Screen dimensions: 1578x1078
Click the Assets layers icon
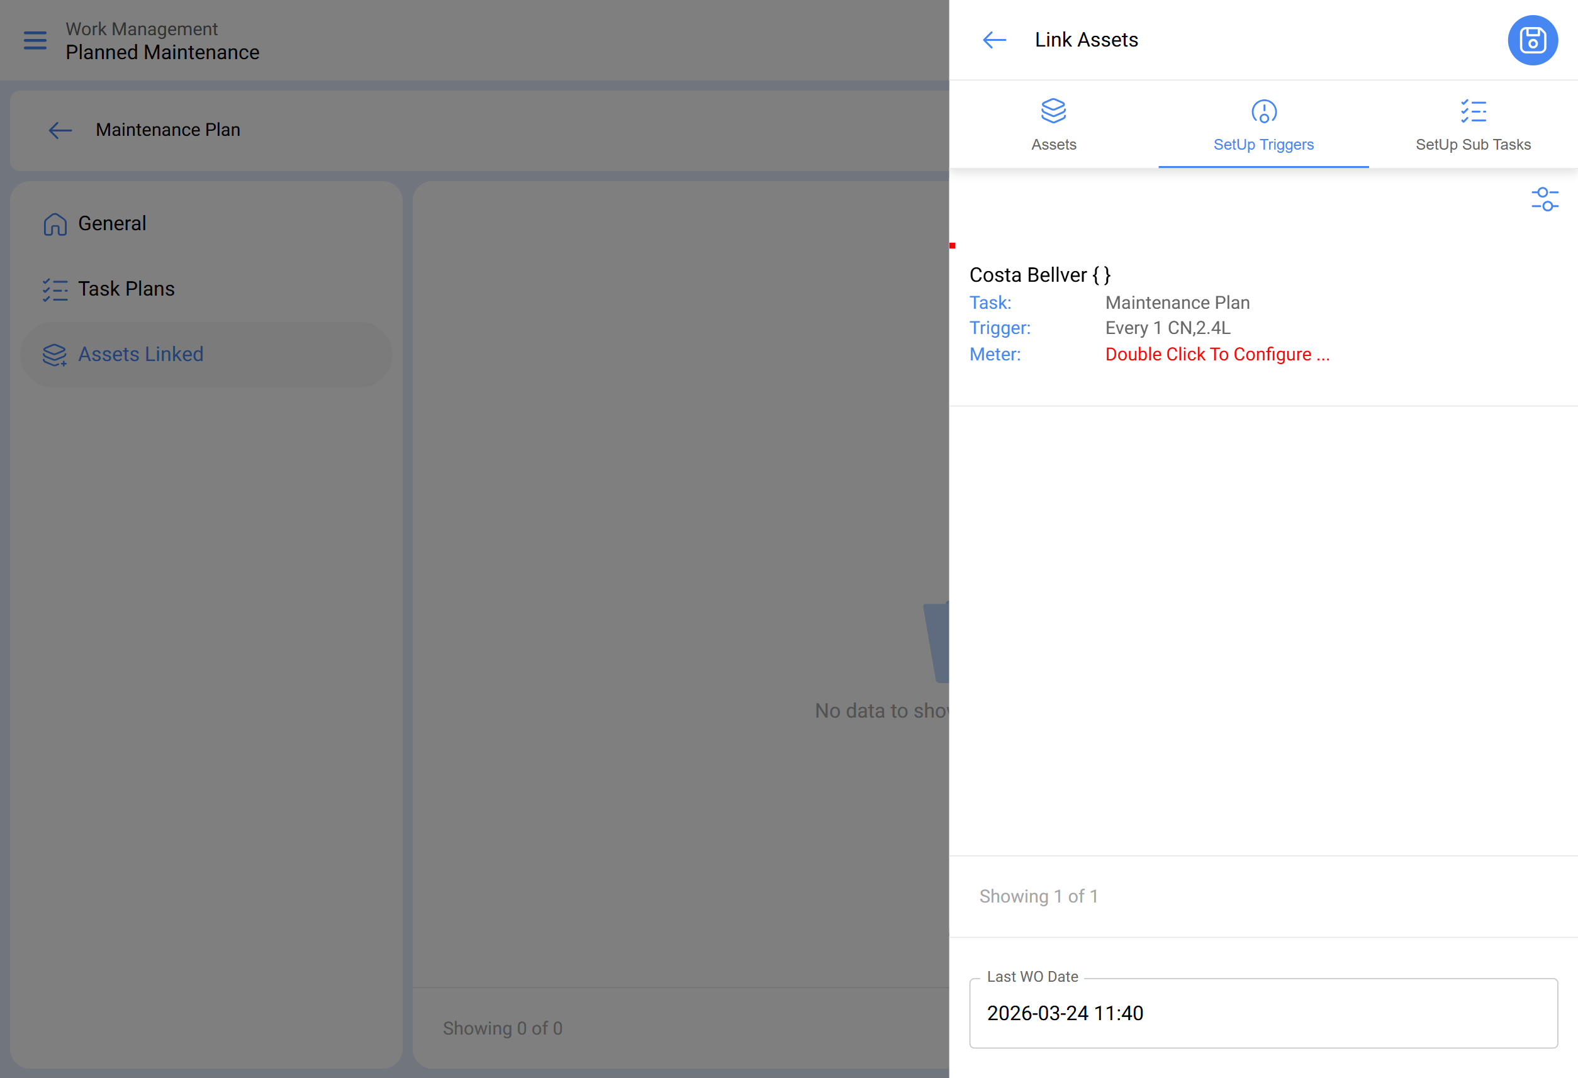point(1053,111)
